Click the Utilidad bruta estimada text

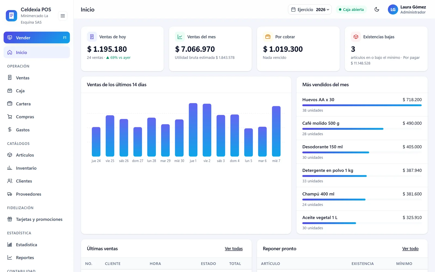tap(205, 58)
